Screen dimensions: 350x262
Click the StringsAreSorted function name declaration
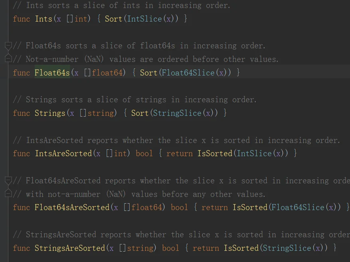click(x=69, y=248)
